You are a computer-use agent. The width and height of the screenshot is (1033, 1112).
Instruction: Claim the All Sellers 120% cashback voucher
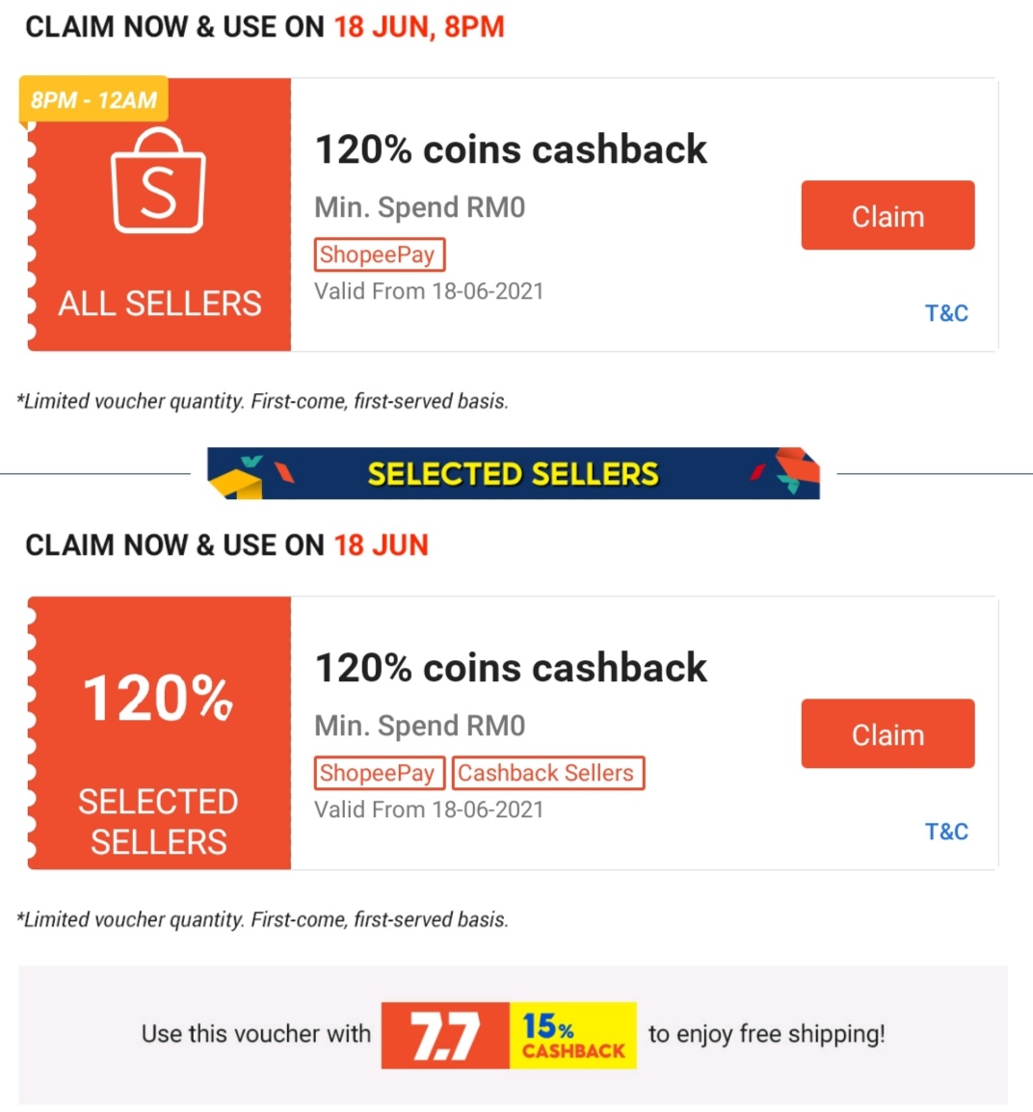[x=887, y=216]
